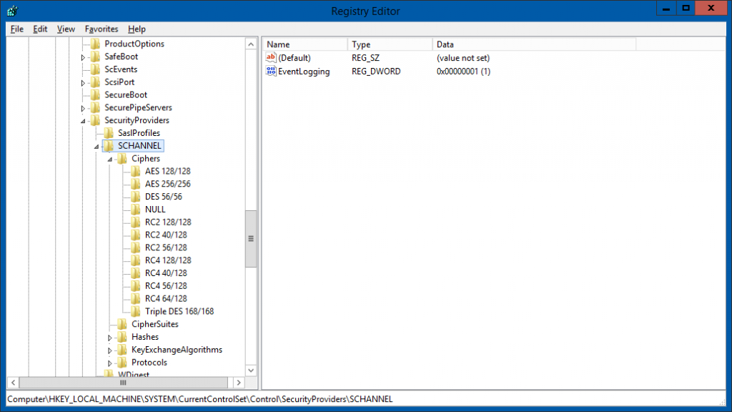Screen dimensions: 732x412
Task: Click the REG_DWORD icon beside EventLogging
Action: [270, 72]
